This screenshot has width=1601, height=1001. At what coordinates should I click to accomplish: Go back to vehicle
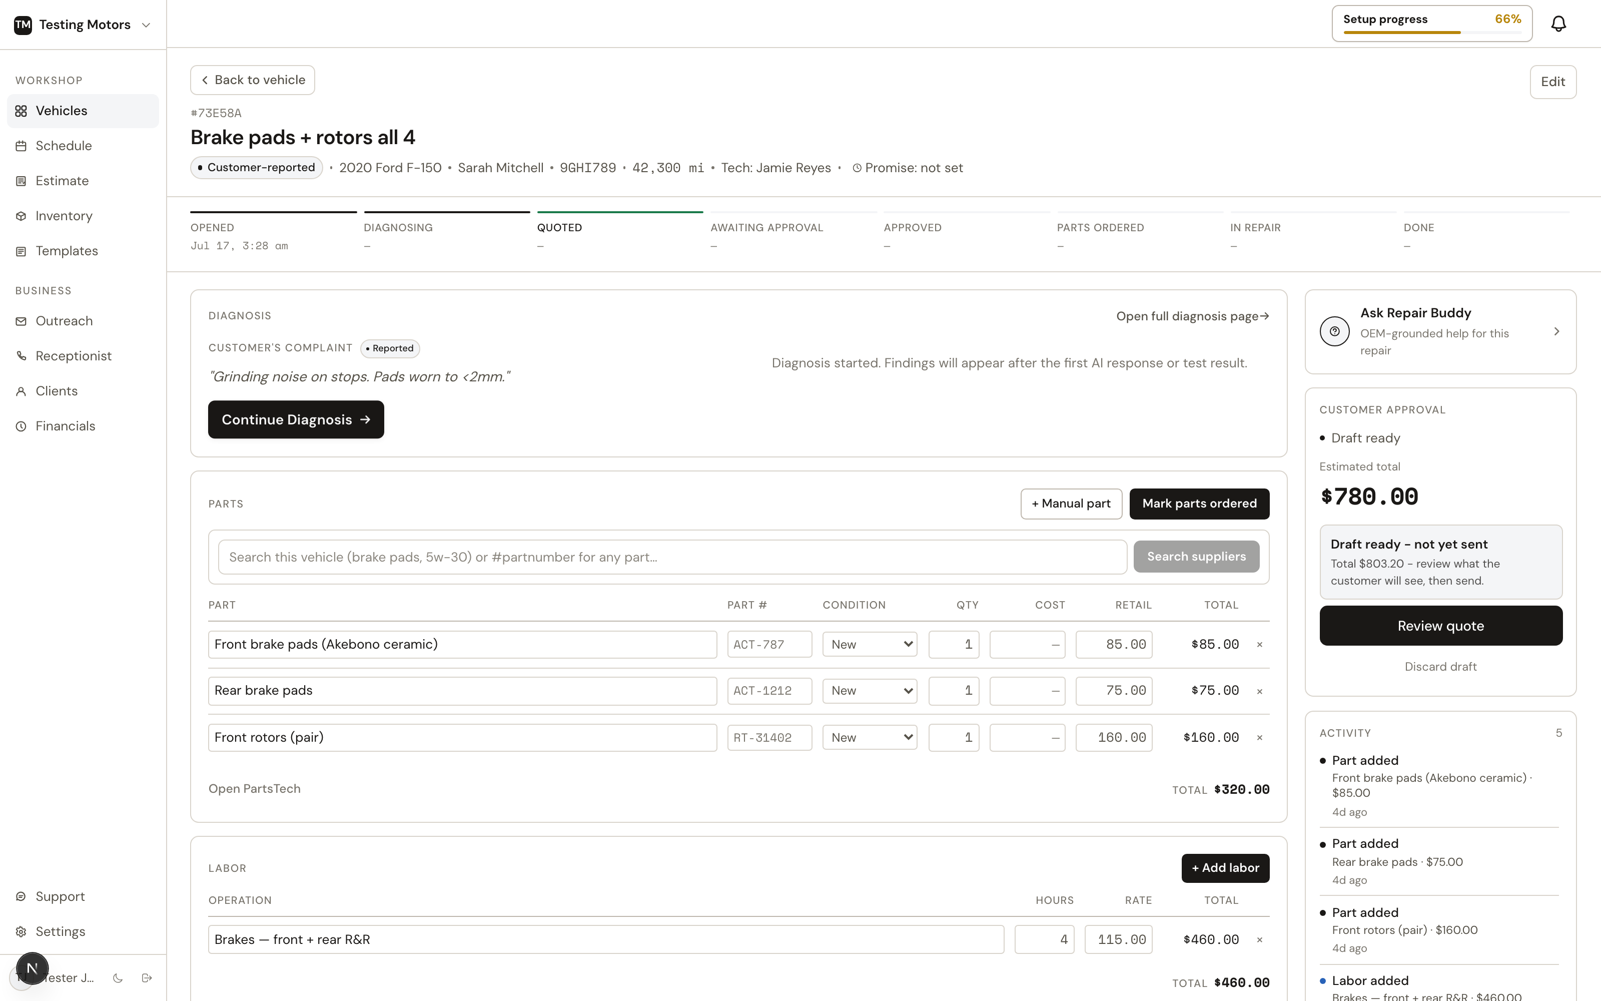tap(253, 80)
